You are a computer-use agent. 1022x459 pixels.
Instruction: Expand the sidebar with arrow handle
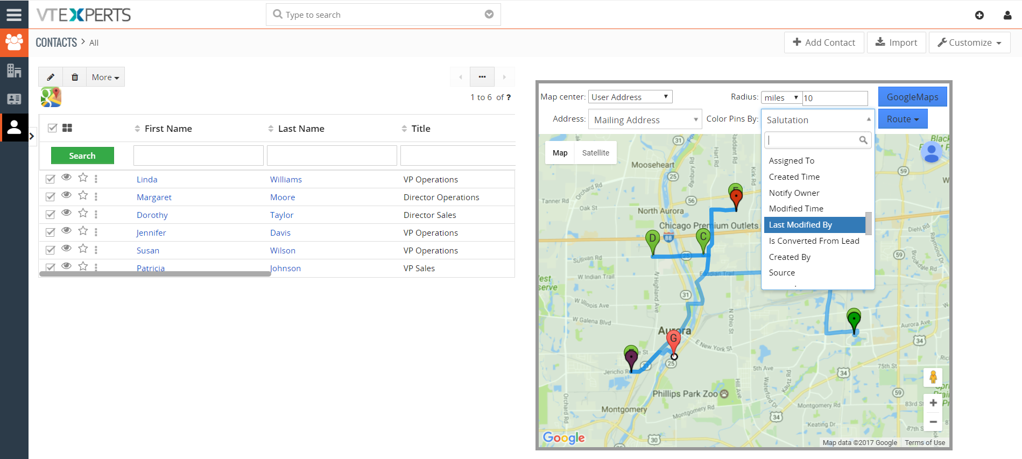(32, 136)
